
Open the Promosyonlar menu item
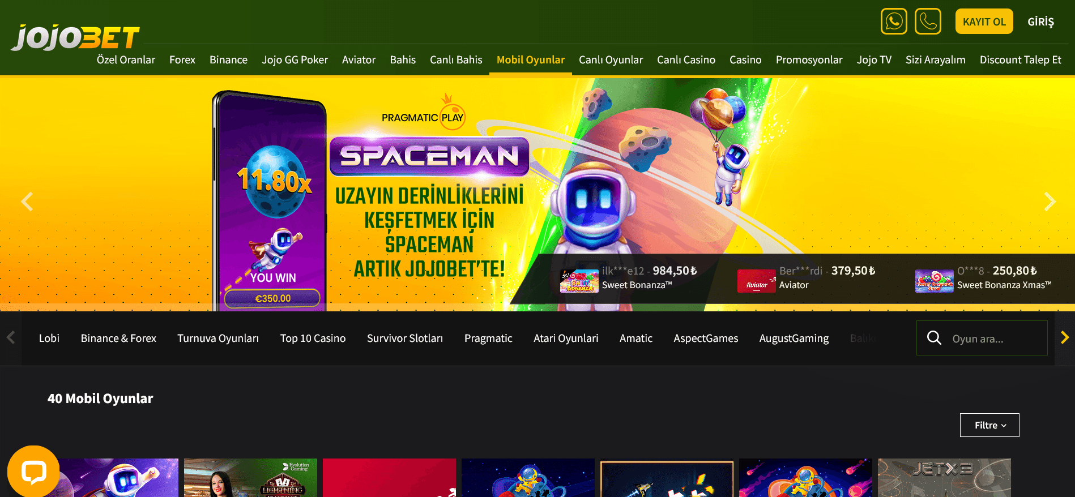(809, 59)
